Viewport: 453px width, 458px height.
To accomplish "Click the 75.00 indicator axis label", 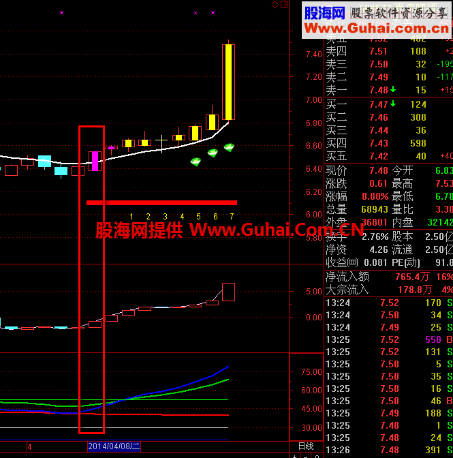I will point(311,372).
